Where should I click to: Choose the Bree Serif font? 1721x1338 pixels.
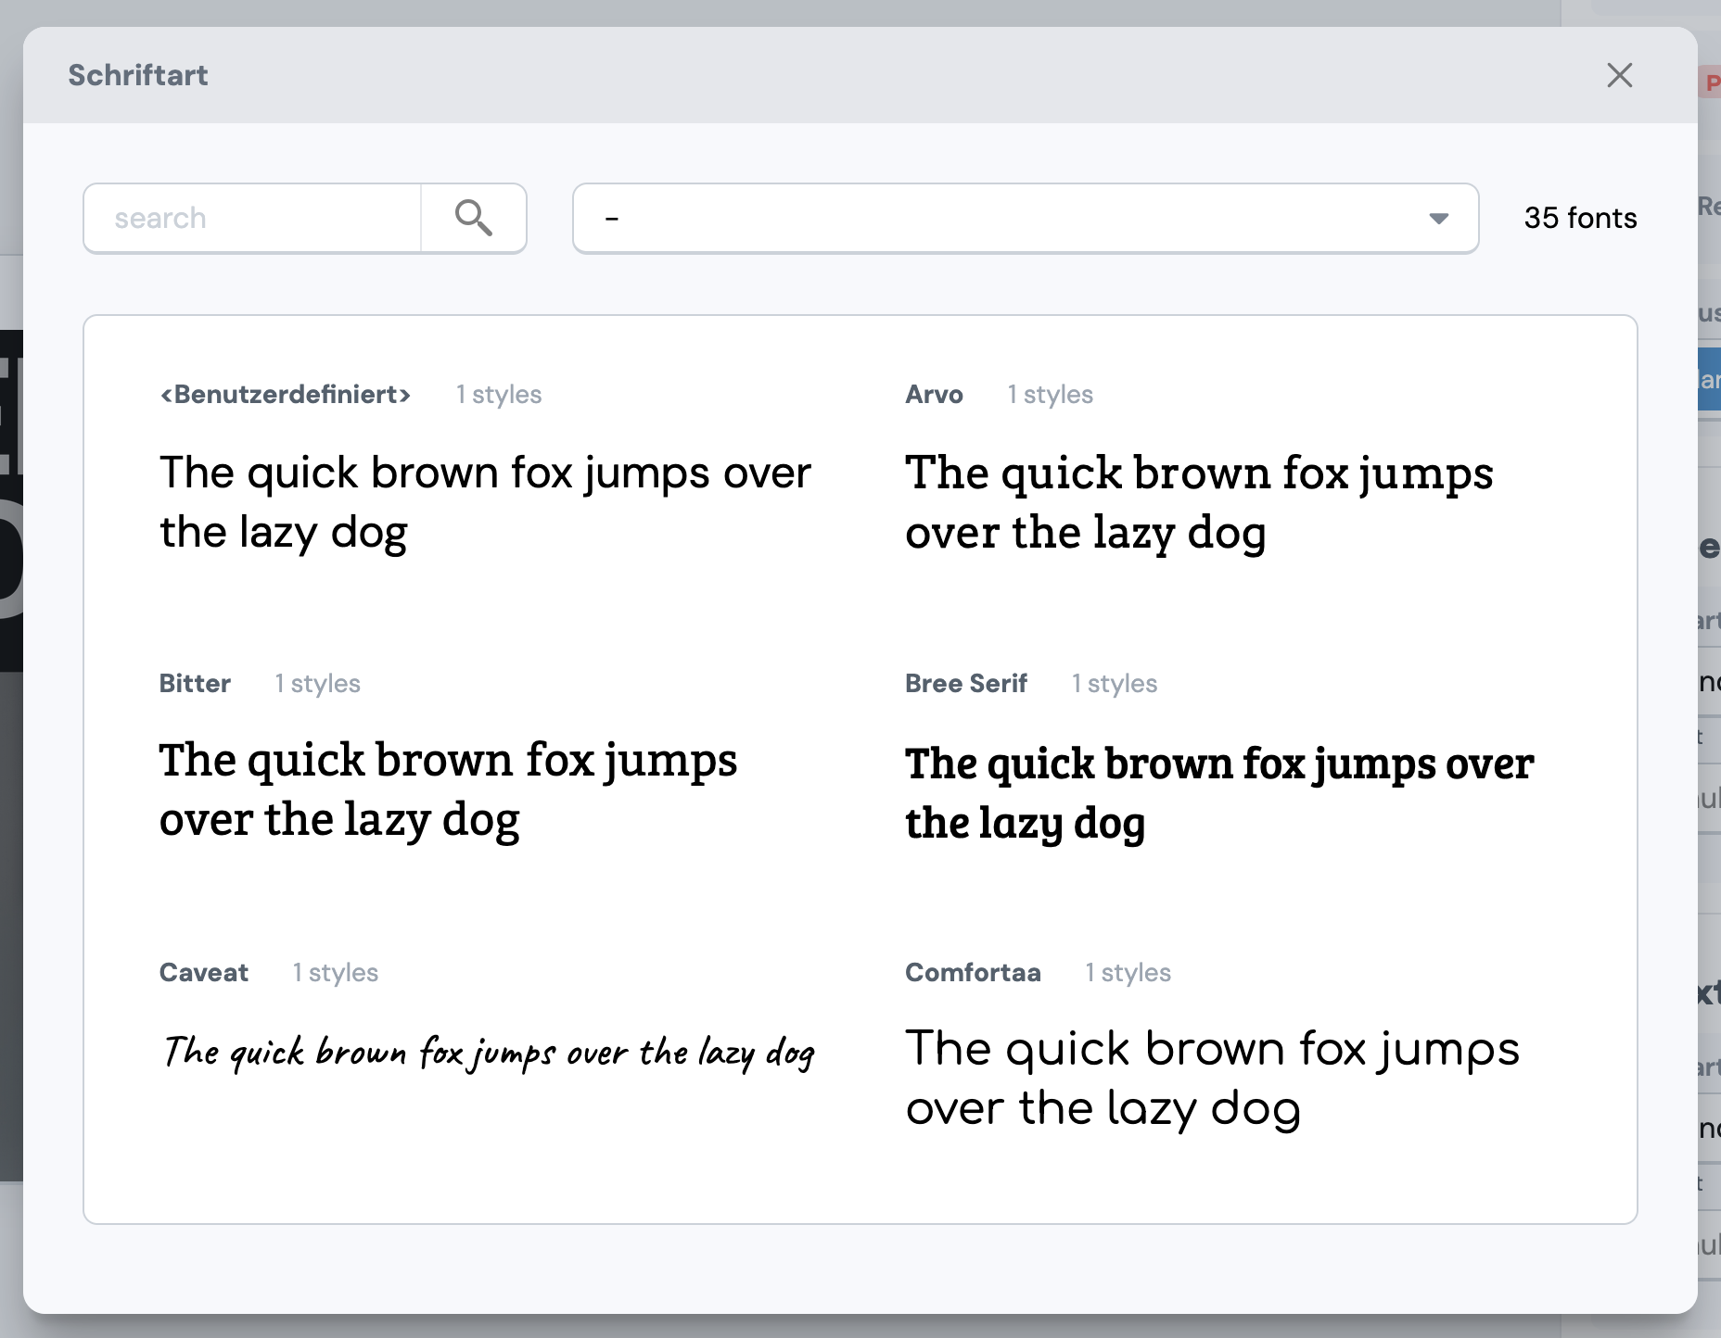tap(966, 683)
